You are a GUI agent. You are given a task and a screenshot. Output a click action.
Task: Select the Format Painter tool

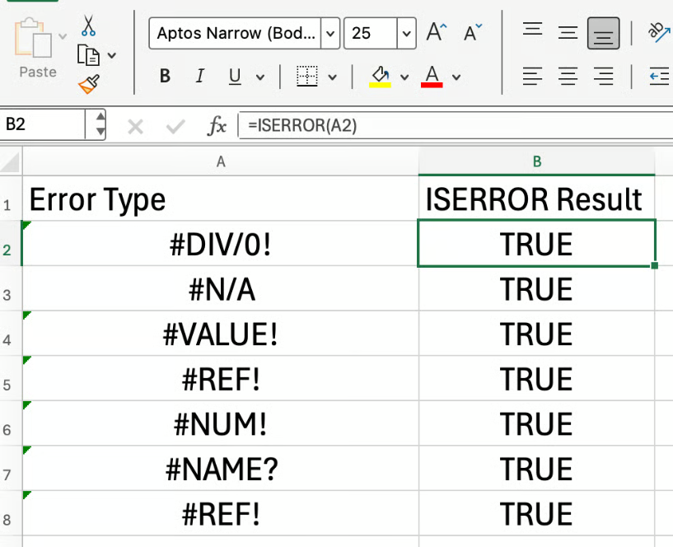[89, 84]
